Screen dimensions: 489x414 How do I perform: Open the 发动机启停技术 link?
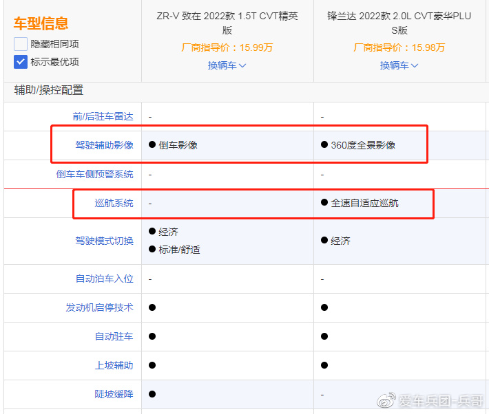click(x=99, y=307)
